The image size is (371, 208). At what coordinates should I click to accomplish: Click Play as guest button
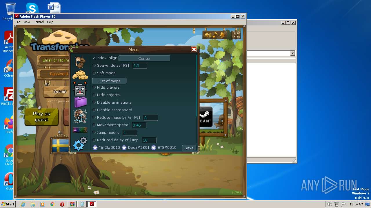[x=41, y=117]
